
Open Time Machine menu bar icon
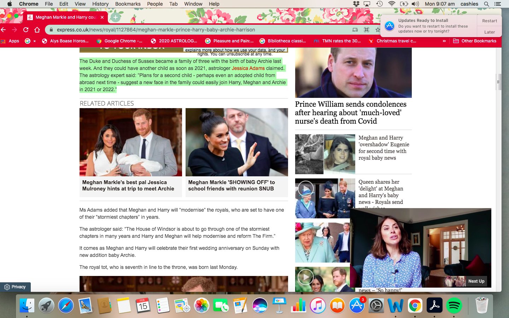click(379, 4)
